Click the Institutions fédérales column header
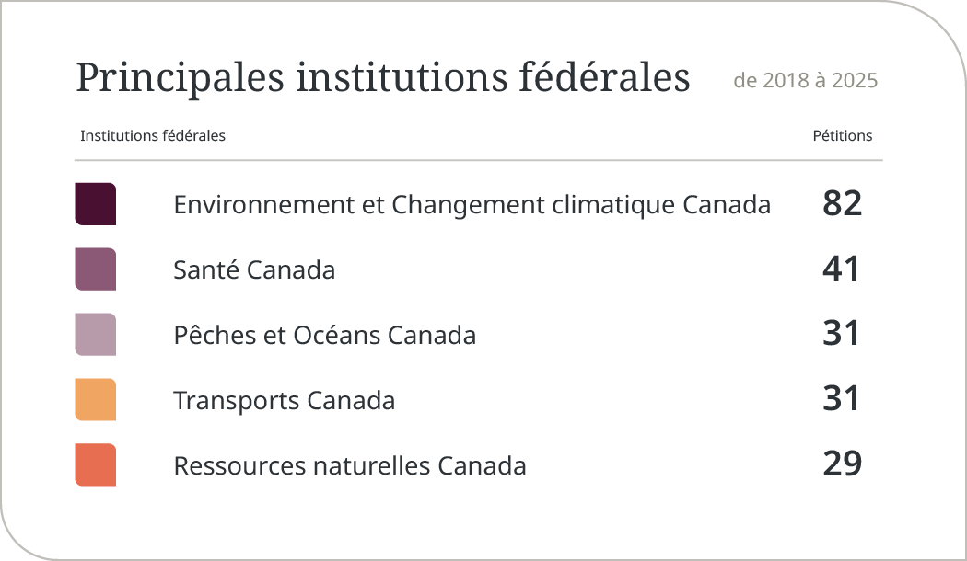 click(x=153, y=136)
